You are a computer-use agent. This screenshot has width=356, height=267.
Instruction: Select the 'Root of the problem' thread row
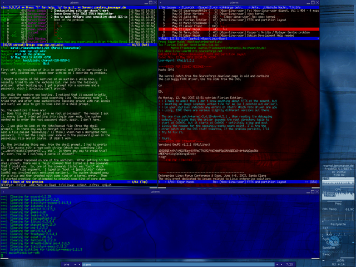click(x=78, y=20)
